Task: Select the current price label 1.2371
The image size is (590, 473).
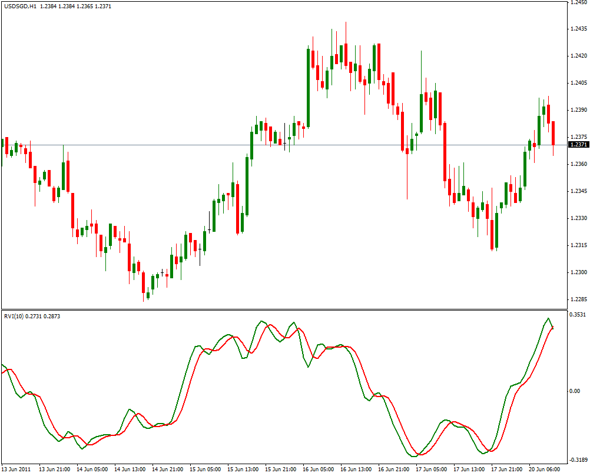Action: (x=578, y=145)
